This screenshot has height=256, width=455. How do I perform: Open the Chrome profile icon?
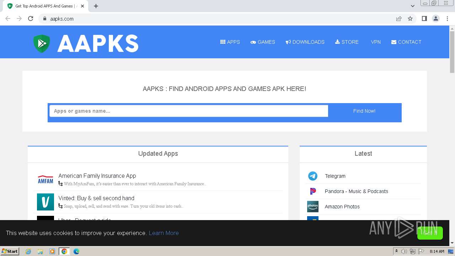(436, 18)
